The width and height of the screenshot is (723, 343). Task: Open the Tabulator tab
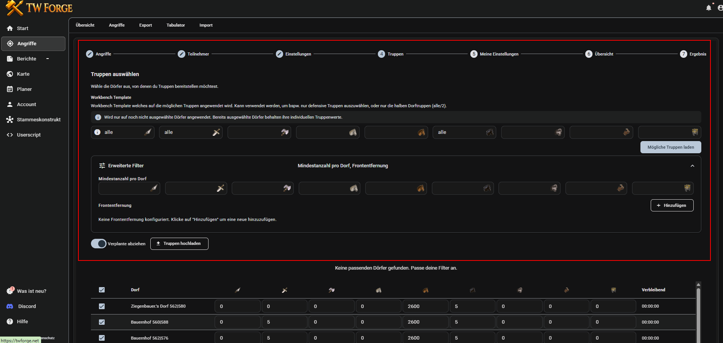[x=176, y=25]
